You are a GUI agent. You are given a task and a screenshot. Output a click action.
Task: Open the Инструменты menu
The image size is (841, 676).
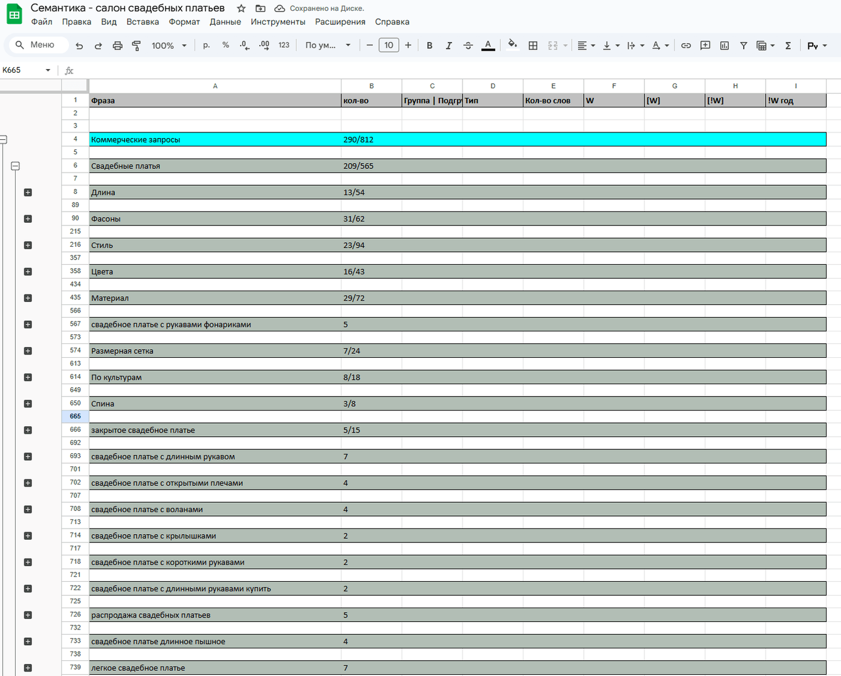[278, 22]
